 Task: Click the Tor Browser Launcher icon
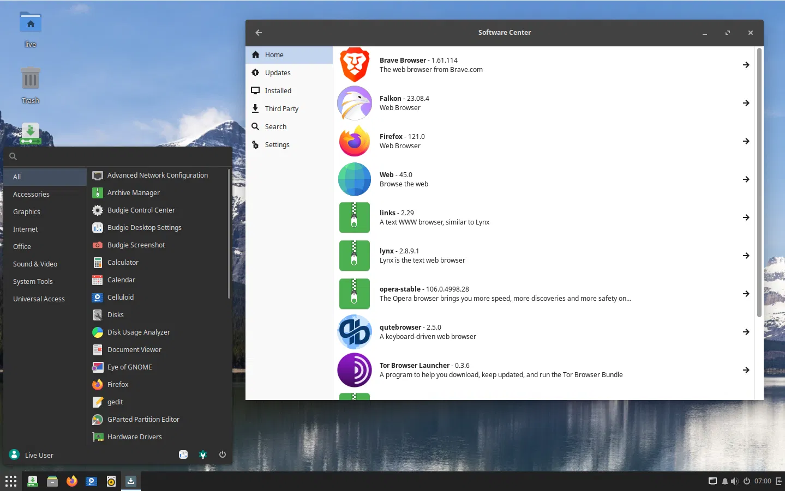click(355, 370)
